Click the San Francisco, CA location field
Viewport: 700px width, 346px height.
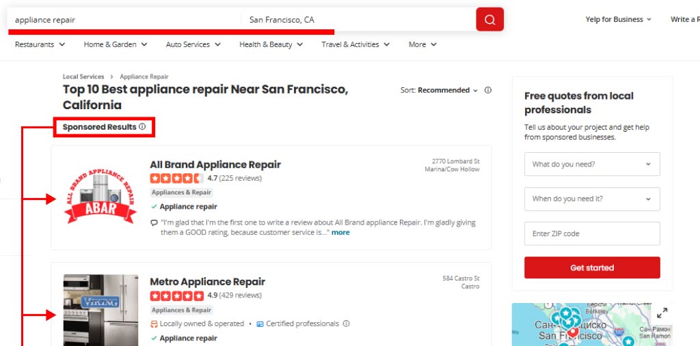click(x=358, y=20)
